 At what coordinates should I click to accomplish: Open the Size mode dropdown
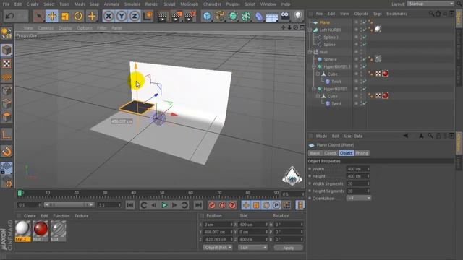(x=252, y=248)
